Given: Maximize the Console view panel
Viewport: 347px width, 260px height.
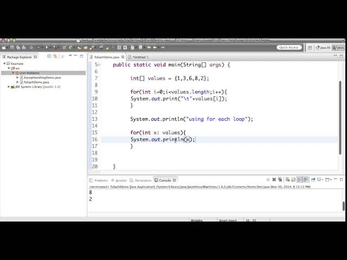Looking at the screenshot, I should [341, 179].
